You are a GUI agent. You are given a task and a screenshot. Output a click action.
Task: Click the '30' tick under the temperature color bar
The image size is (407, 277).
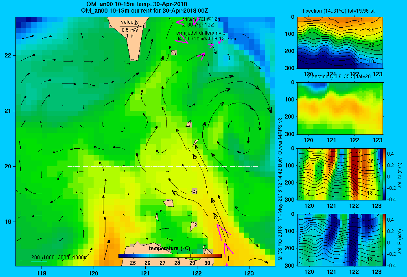(x=207, y=263)
